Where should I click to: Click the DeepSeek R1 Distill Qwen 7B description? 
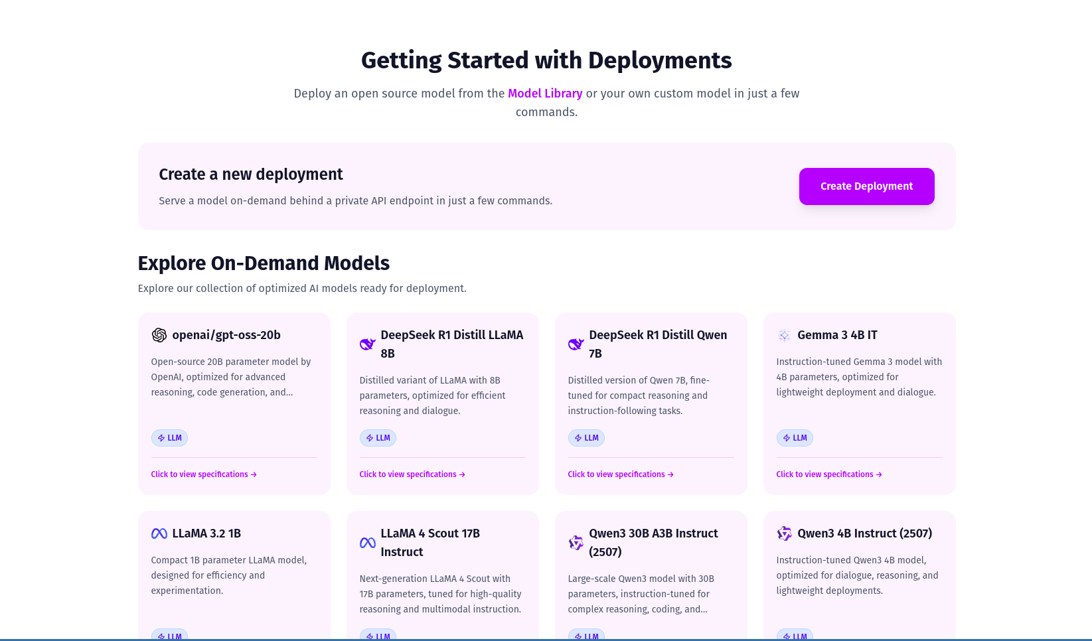(x=639, y=395)
